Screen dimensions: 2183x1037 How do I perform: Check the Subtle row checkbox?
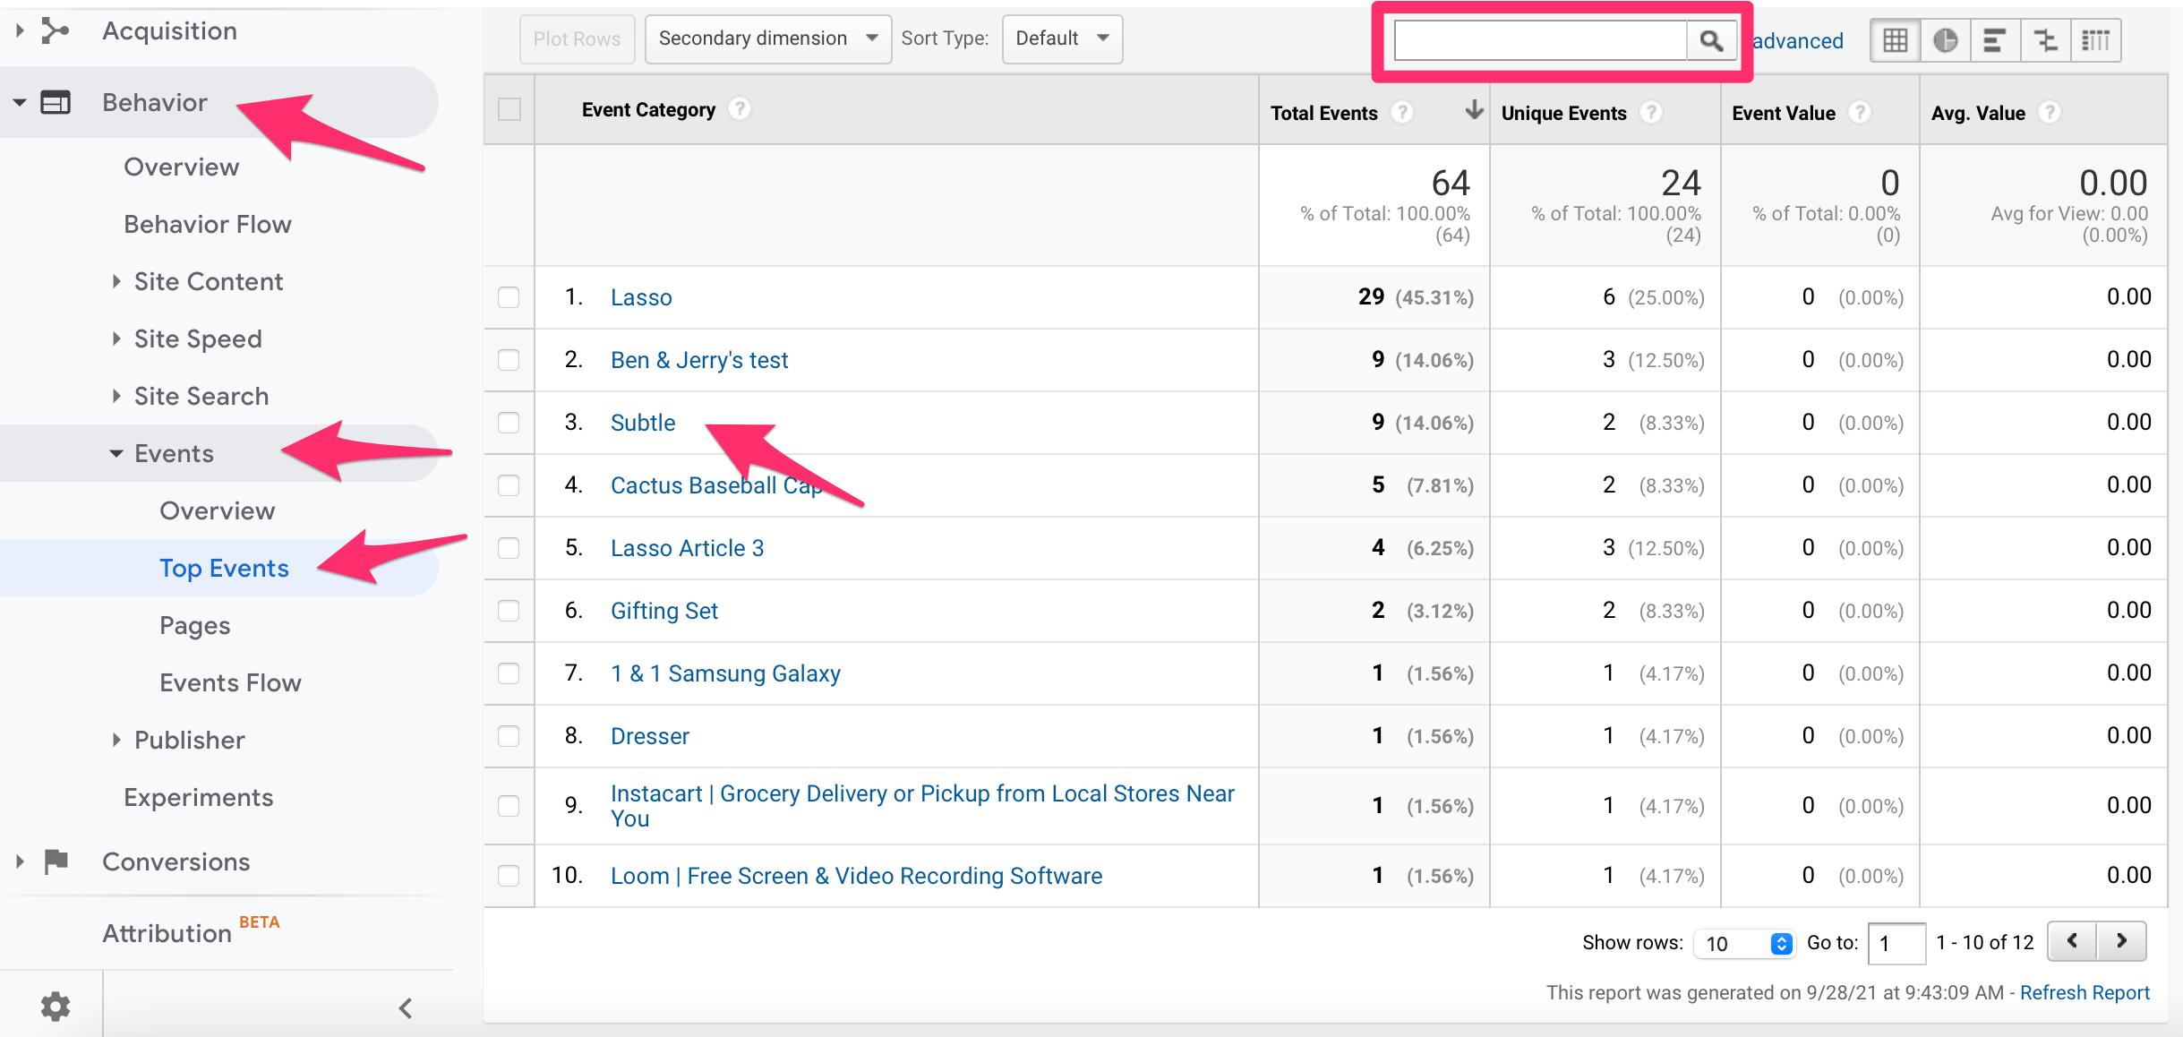509,423
